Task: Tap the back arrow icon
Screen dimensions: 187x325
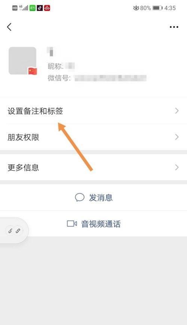Action: (9, 27)
